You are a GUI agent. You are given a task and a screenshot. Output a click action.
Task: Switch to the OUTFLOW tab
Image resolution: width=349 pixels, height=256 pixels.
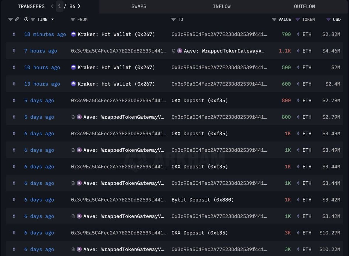[304, 6]
